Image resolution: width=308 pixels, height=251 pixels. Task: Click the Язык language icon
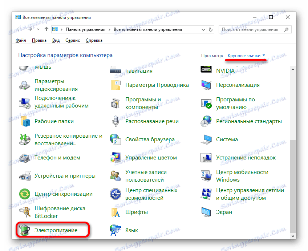click(115, 230)
